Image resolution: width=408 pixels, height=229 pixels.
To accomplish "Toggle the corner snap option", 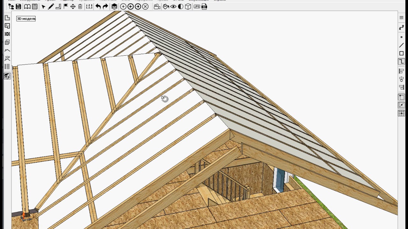I will tap(402, 97).
